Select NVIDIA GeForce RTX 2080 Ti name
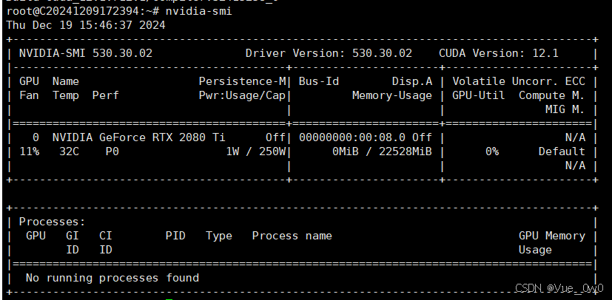 [x=139, y=137]
